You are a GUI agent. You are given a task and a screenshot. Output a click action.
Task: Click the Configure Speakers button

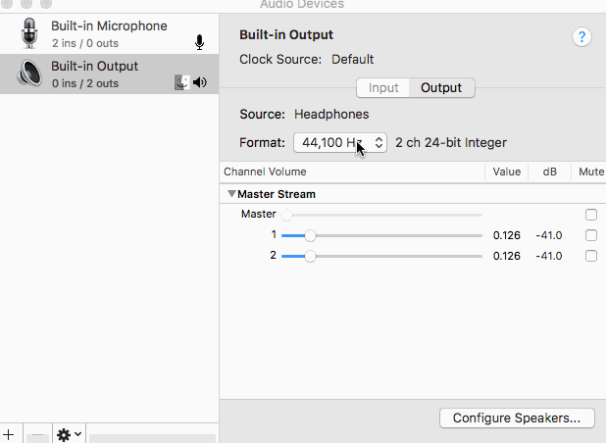point(517,418)
